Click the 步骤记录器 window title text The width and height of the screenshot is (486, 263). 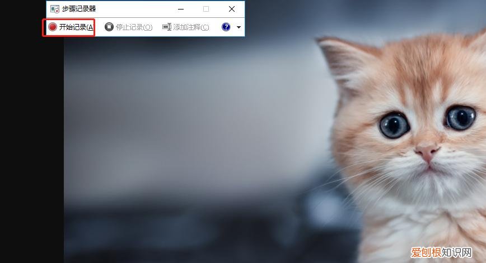tap(80, 9)
